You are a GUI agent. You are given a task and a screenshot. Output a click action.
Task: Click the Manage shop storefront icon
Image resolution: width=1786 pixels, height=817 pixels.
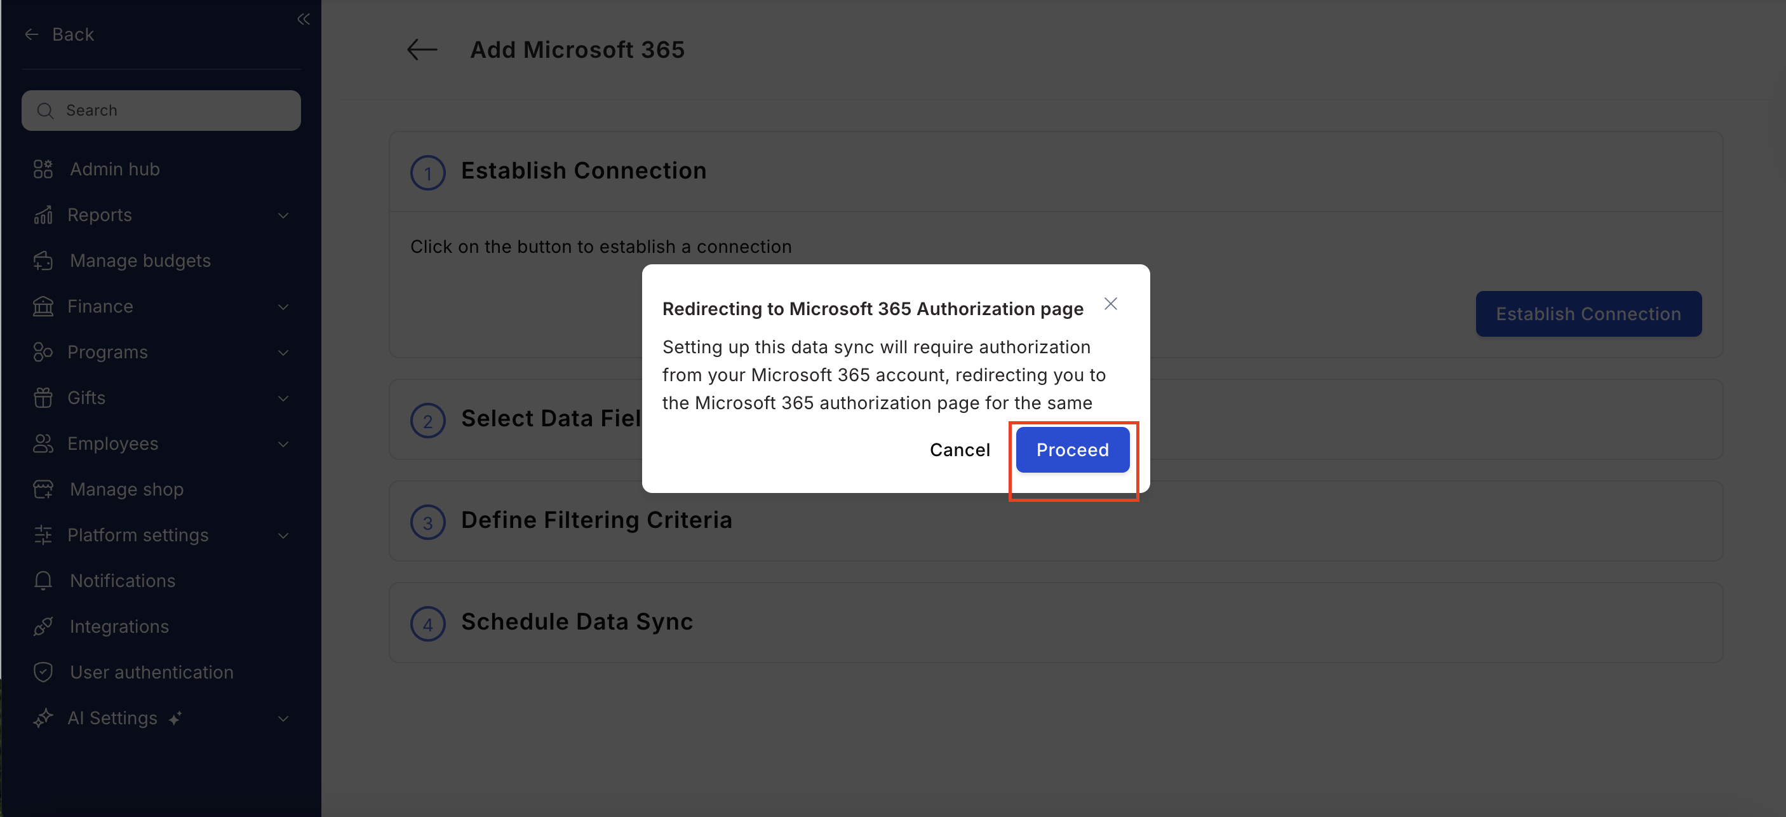(x=43, y=490)
